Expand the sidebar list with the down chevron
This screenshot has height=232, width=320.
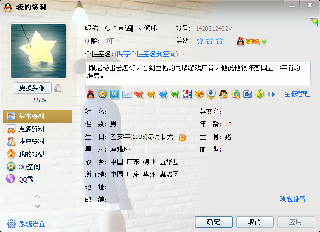37,206
